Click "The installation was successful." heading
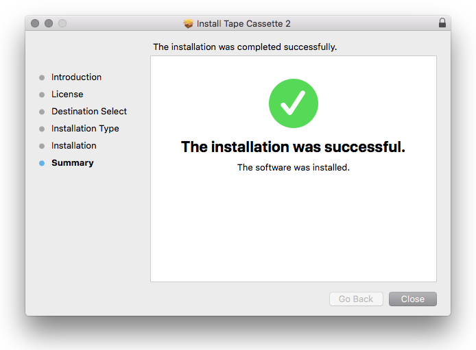476x350 pixels. click(x=293, y=147)
